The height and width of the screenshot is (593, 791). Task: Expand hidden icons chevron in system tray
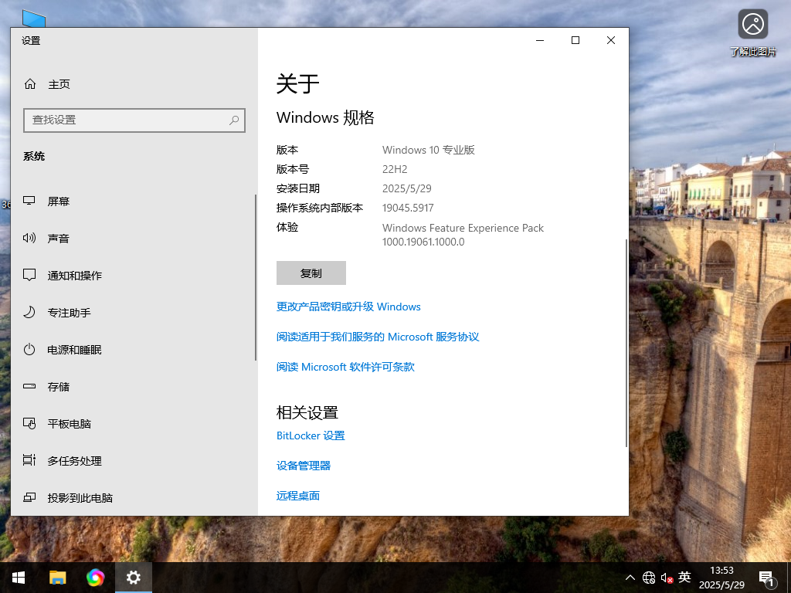[630, 577]
